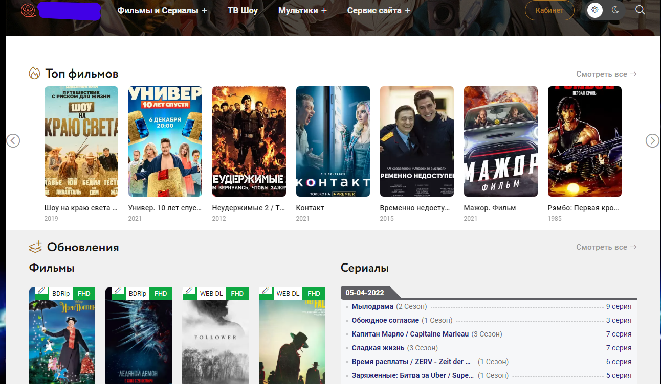The image size is (661, 384).
Task: Open the Контакт poster
Action: click(x=333, y=141)
